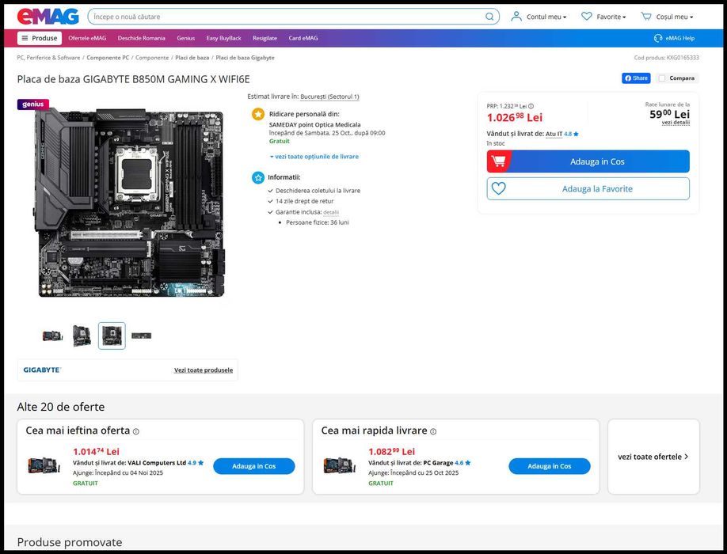Select third top-view motherboard thumbnail
The image size is (727, 554).
[112, 336]
